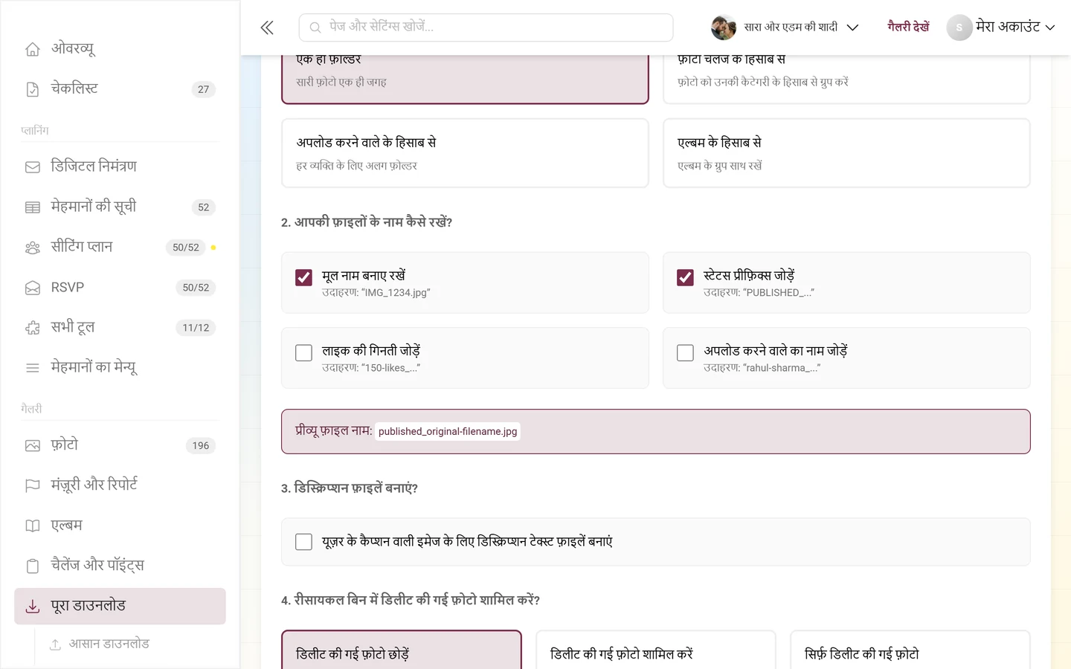1071x669 pixels.
Task: Open the चेकलिस्ट sidebar link
Action: 120,88
